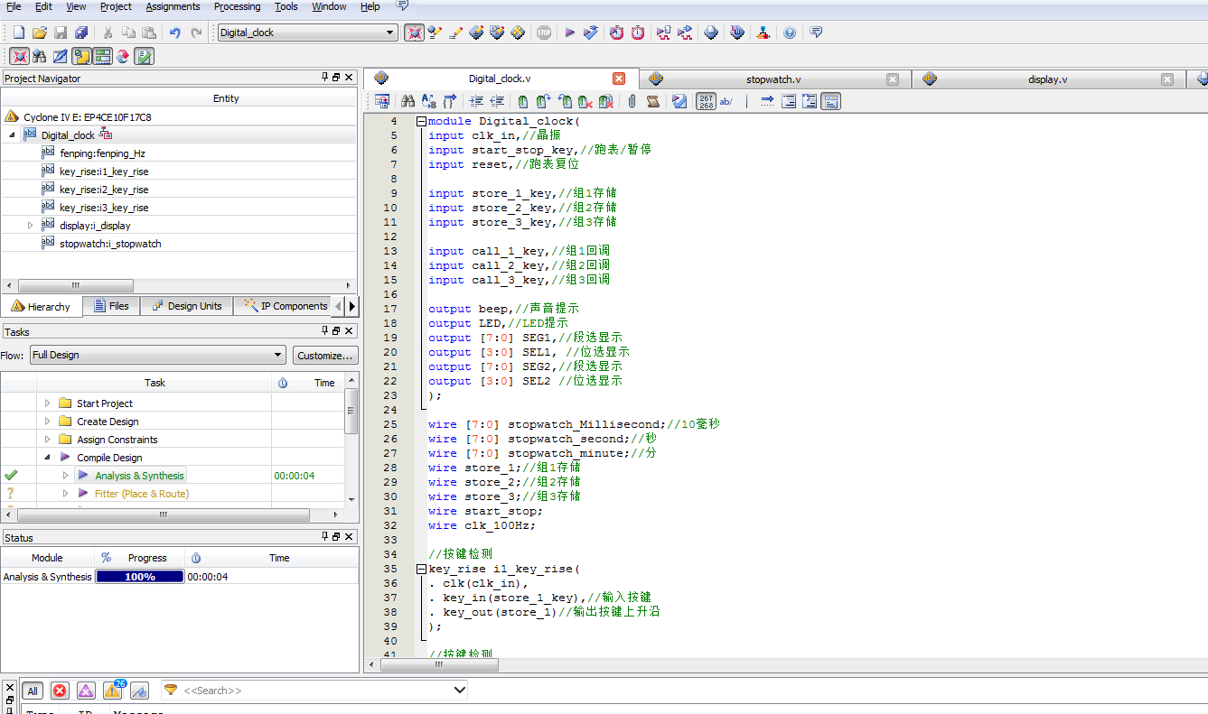
Task: Toggle the Status window checkmark toolbar button
Action: coord(145,56)
